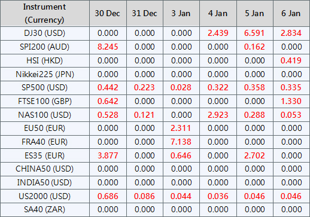Screen dimensions: 310x217
Task: Click US2000 value 0.686 on 30 Dec
Action: click(x=108, y=196)
